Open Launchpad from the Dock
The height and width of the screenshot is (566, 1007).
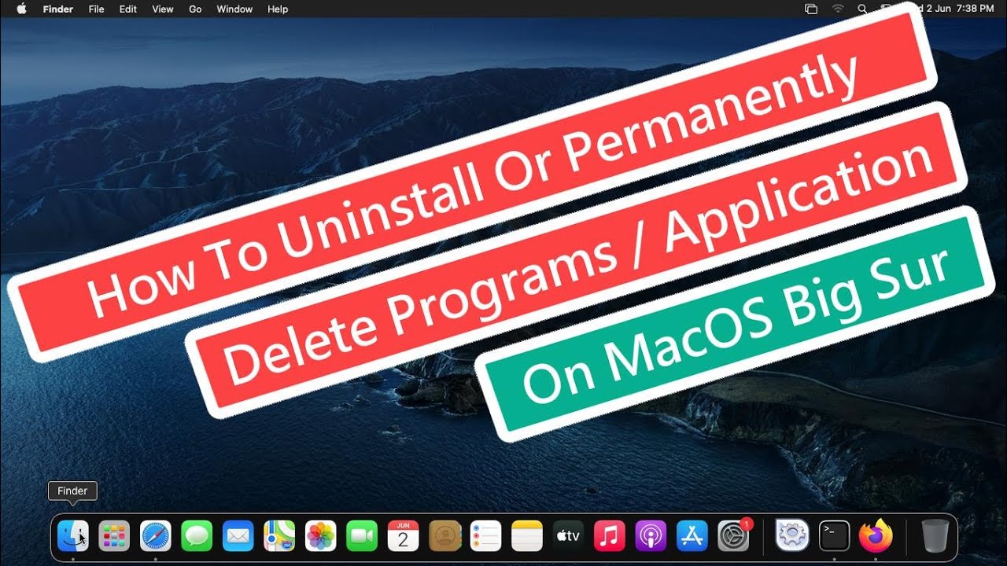tap(114, 536)
